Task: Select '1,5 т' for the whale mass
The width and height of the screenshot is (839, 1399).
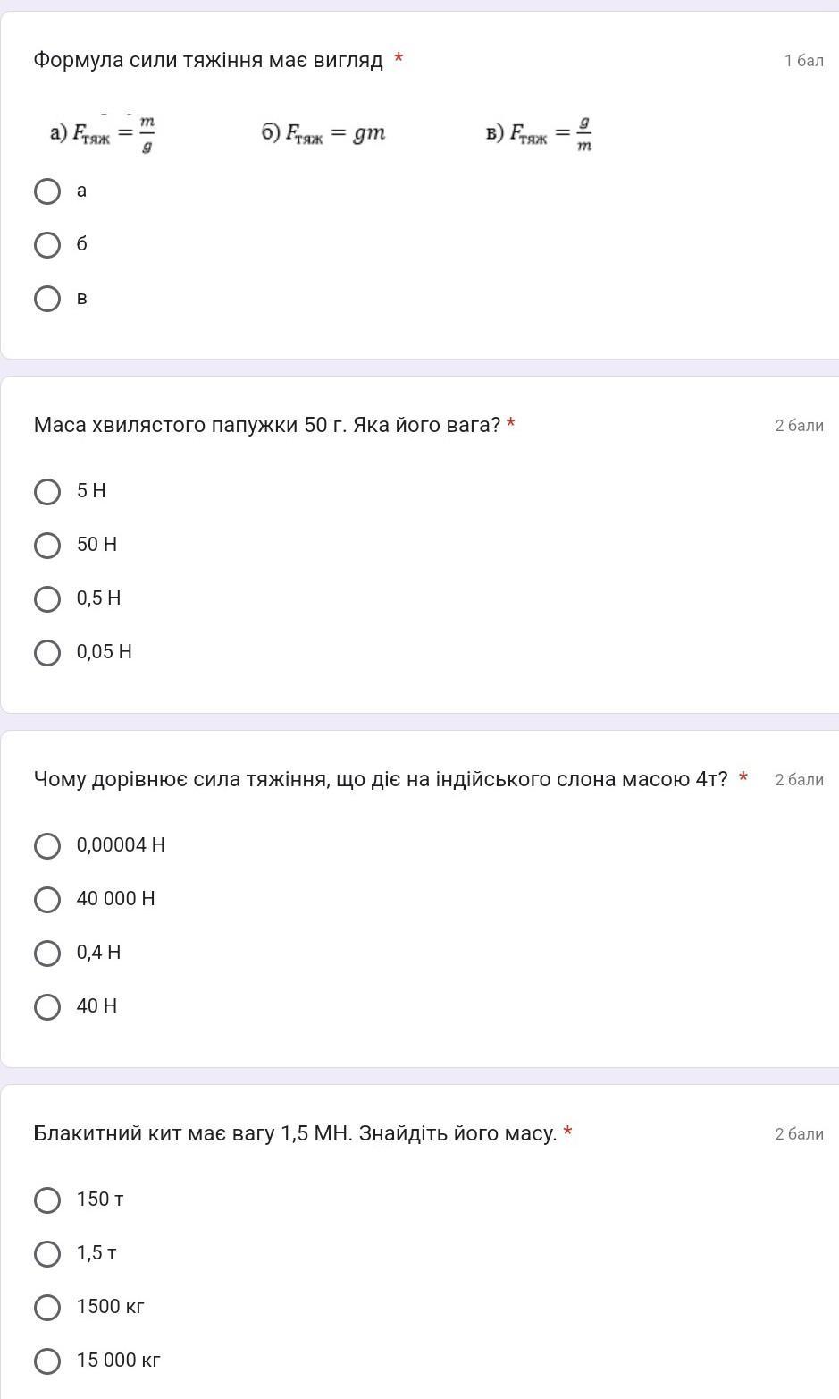Action: (x=47, y=1254)
